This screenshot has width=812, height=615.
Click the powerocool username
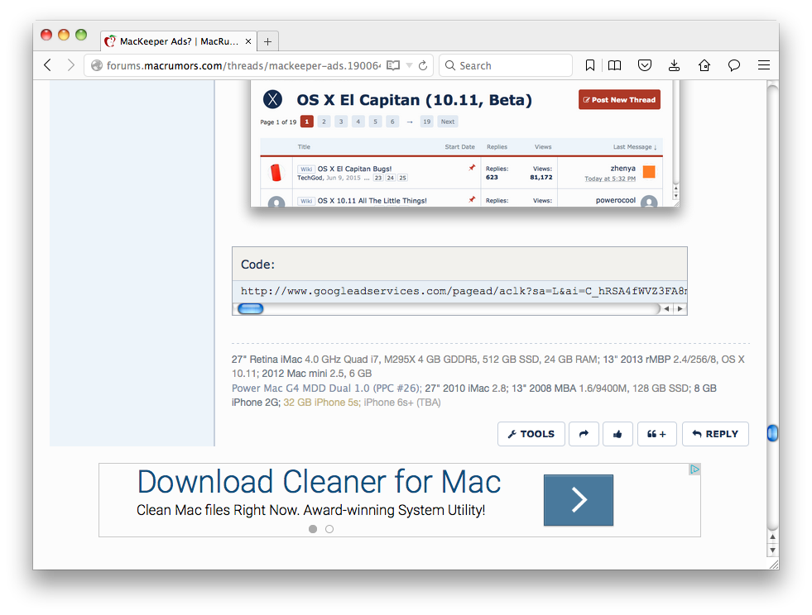(615, 200)
